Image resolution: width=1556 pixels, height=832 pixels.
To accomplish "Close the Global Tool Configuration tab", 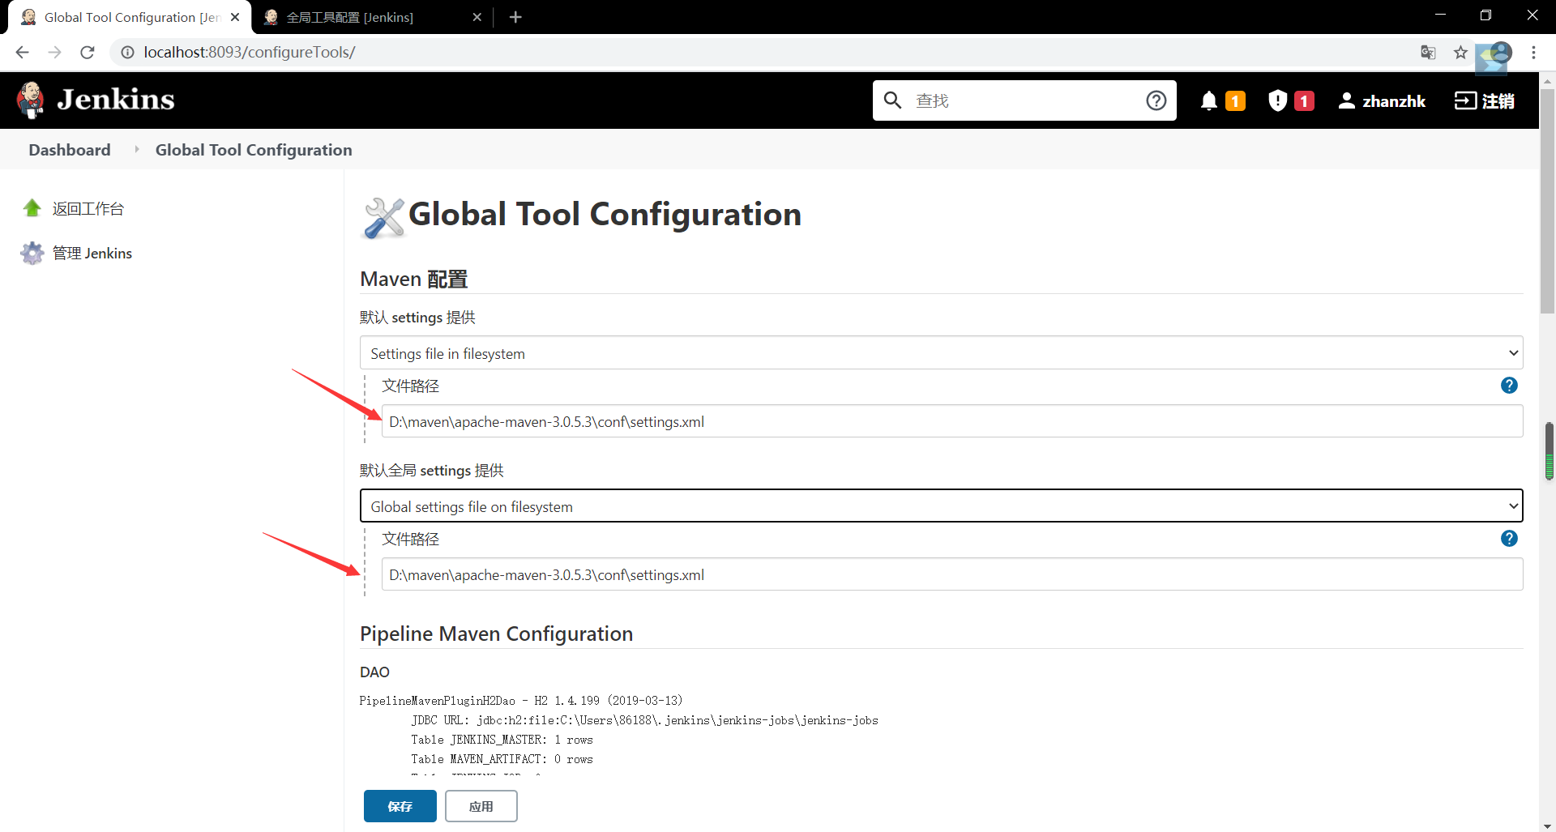I will click(235, 17).
